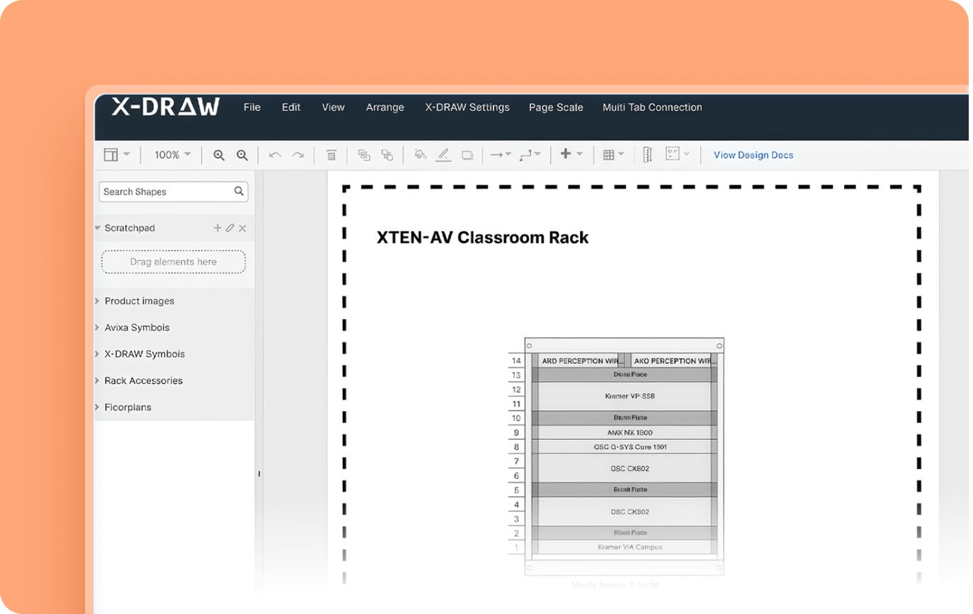
Task: Click the search magnifier in Search Shapes
Action: [x=239, y=191]
